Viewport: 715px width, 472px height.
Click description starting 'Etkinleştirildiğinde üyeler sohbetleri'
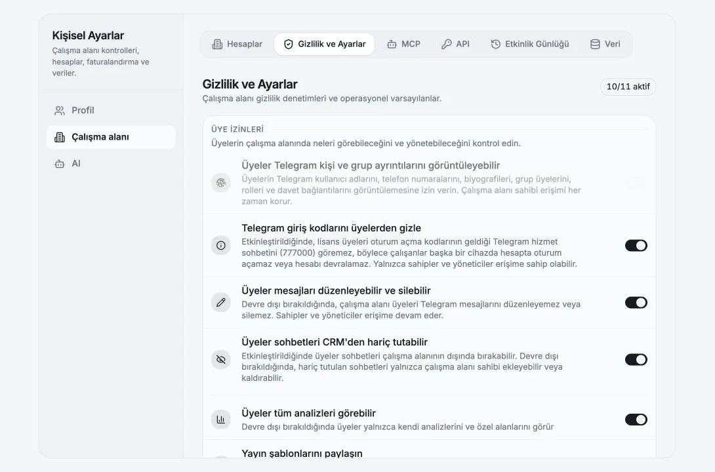[x=401, y=366]
